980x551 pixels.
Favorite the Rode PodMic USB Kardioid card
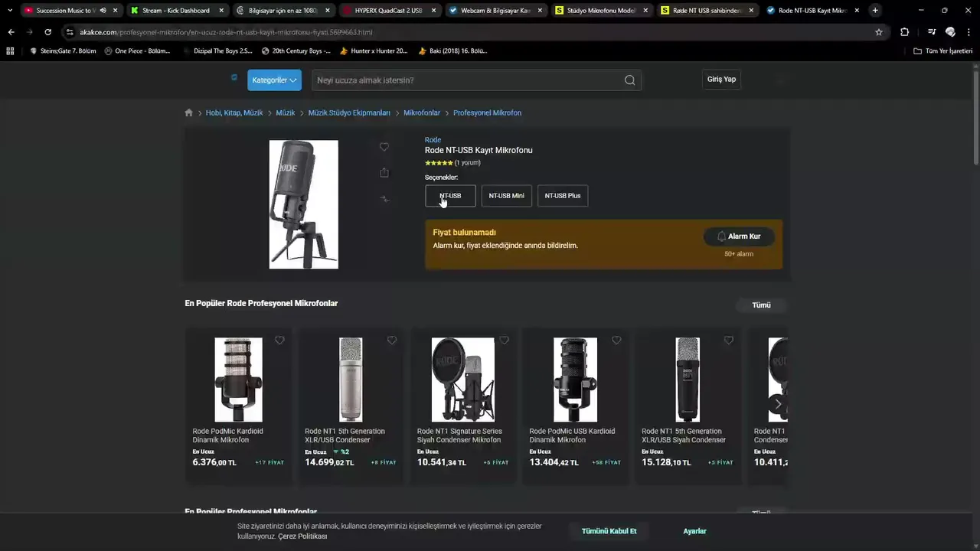(616, 341)
